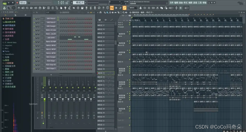Open the question mark help icon

(103, 8)
